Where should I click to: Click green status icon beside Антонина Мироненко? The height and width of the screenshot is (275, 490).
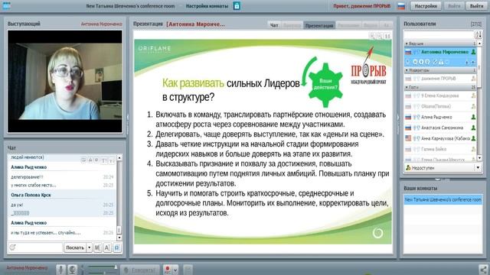click(473, 52)
